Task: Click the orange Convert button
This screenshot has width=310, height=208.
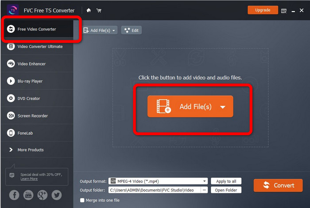Action: pyautogui.click(x=278, y=185)
